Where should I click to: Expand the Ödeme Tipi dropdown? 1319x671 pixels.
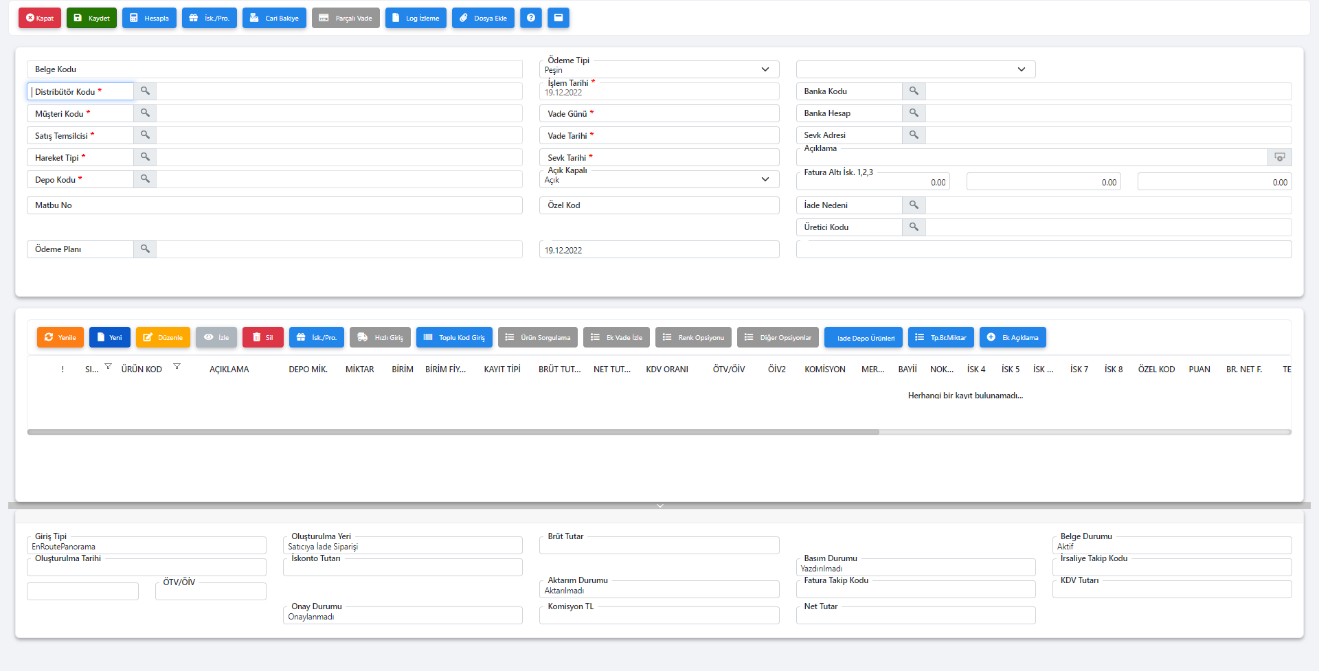765,69
